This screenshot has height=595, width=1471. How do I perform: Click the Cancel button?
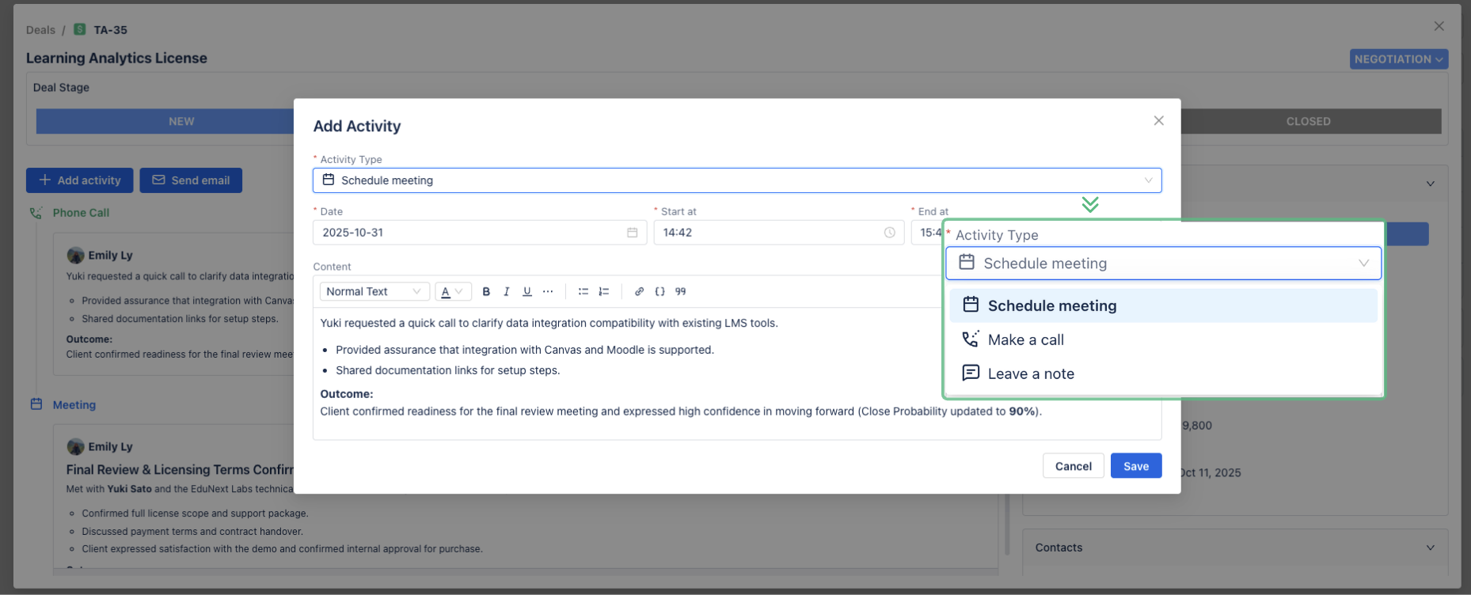point(1073,466)
